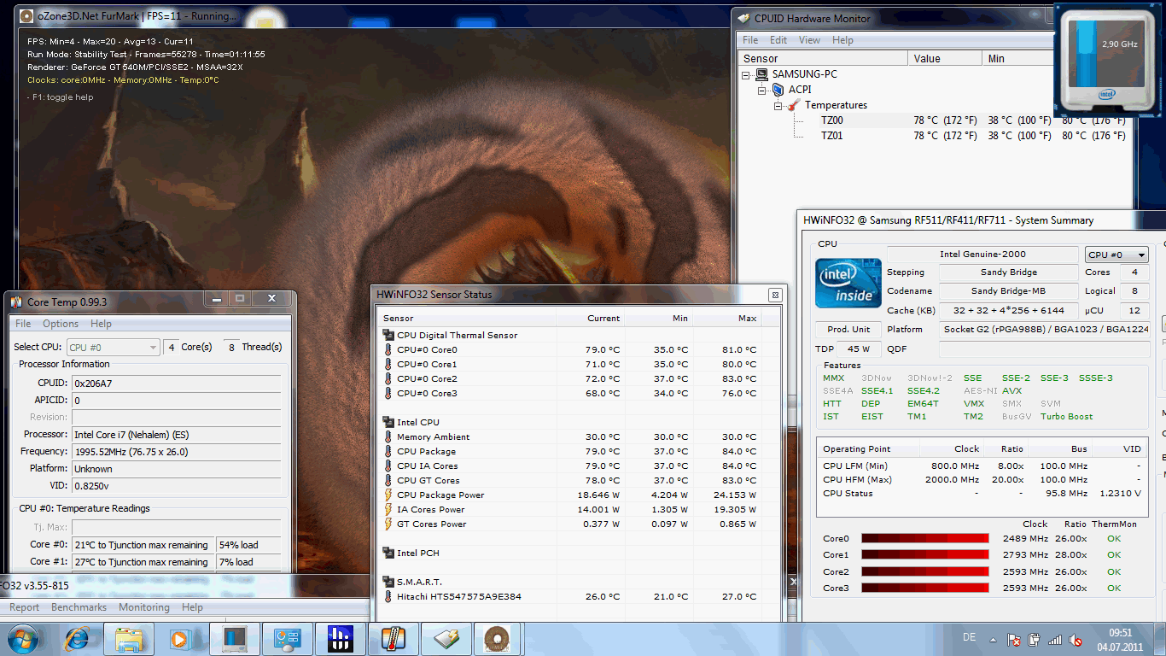Open the taskbar clock showing 09:51
Screen dimensions: 1166x656
(1120, 639)
